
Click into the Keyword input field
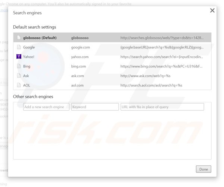point(94,107)
